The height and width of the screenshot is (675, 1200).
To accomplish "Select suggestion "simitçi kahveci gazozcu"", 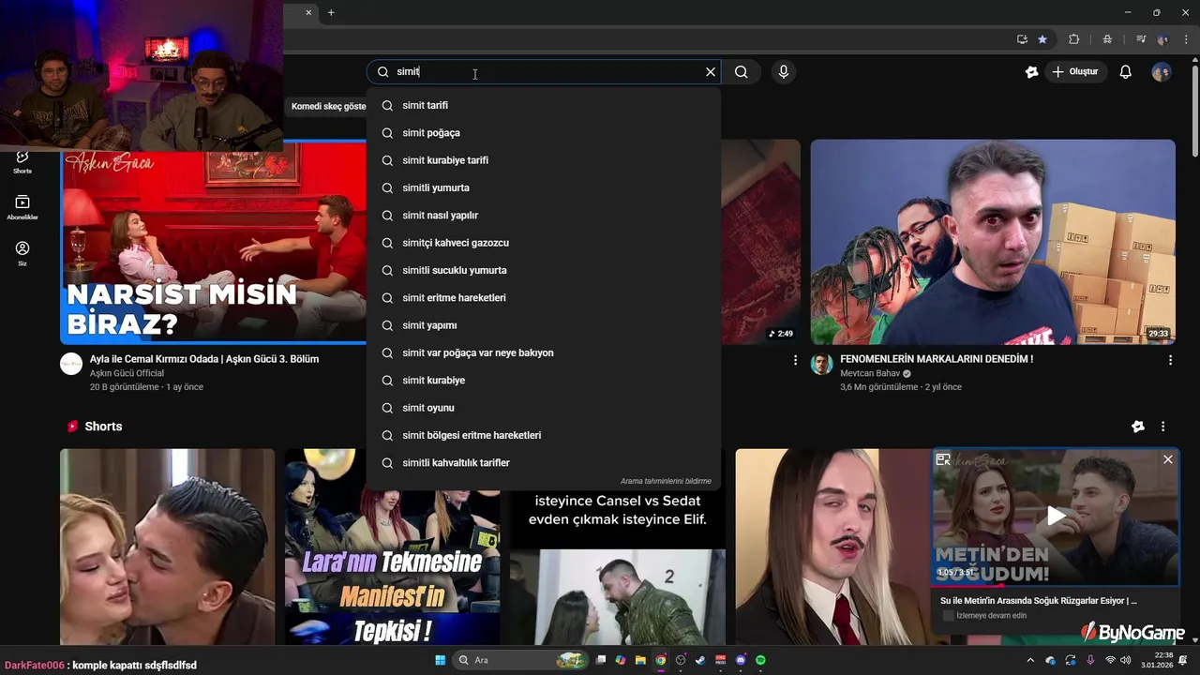I will pyautogui.click(x=544, y=243).
